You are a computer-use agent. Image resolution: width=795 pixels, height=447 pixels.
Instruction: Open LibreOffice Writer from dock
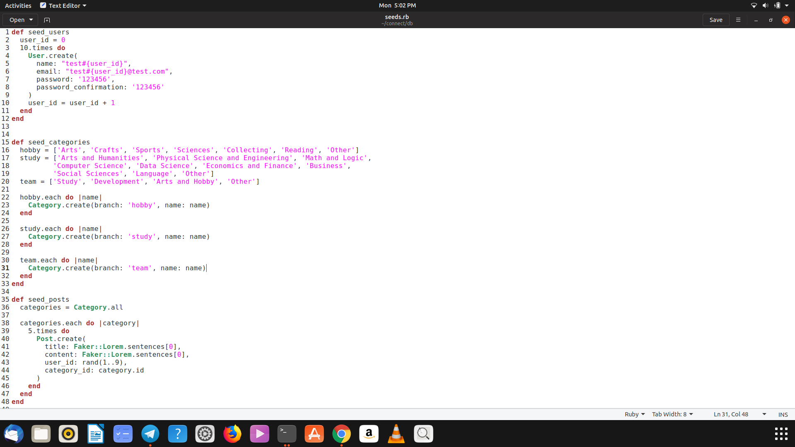[95, 434]
